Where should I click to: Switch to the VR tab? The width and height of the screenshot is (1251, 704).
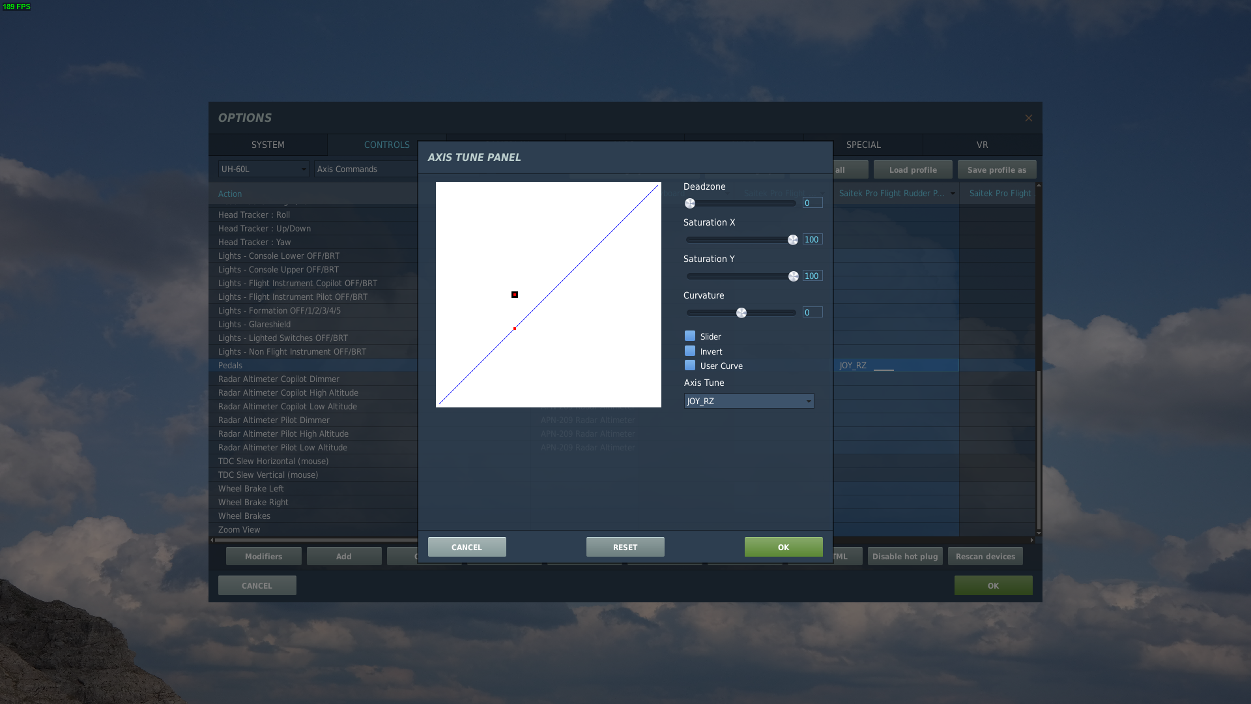tap(982, 145)
